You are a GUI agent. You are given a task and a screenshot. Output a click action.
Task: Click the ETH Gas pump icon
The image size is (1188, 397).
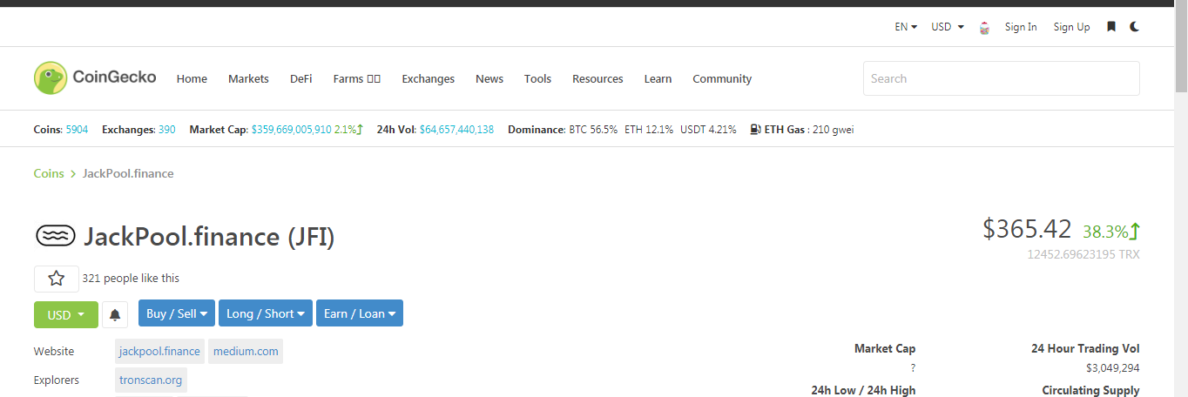click(755, 129)
